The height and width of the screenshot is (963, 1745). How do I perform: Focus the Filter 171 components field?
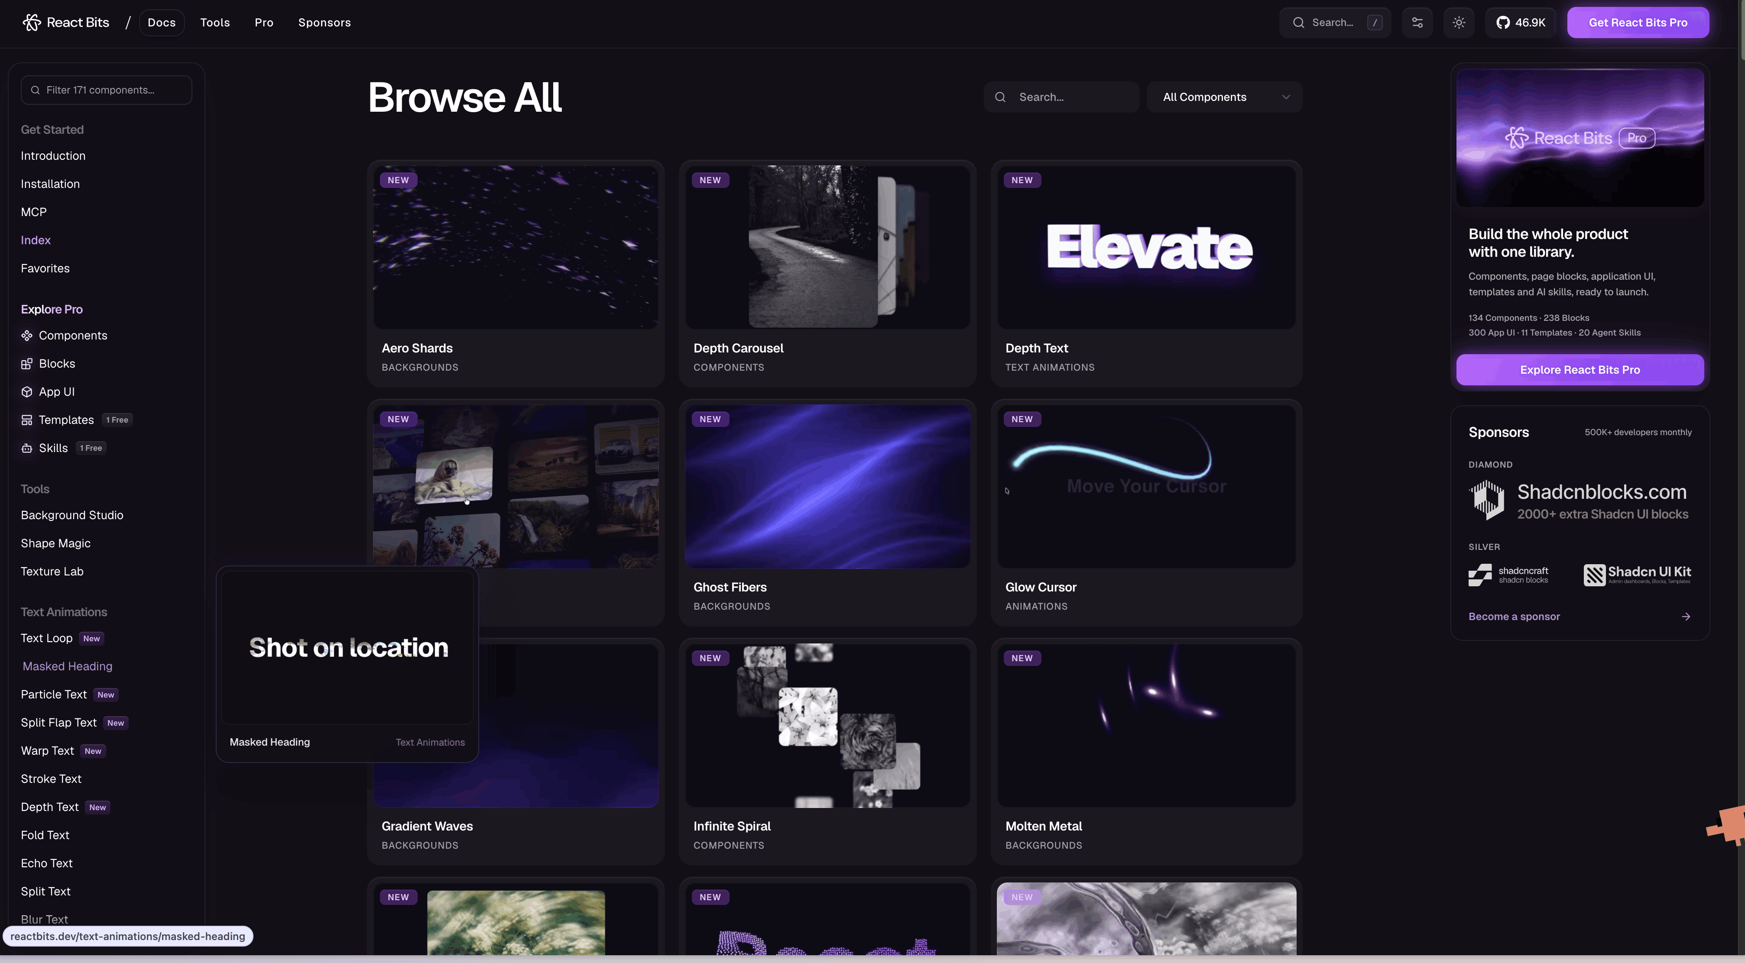(x=106, y=90)
